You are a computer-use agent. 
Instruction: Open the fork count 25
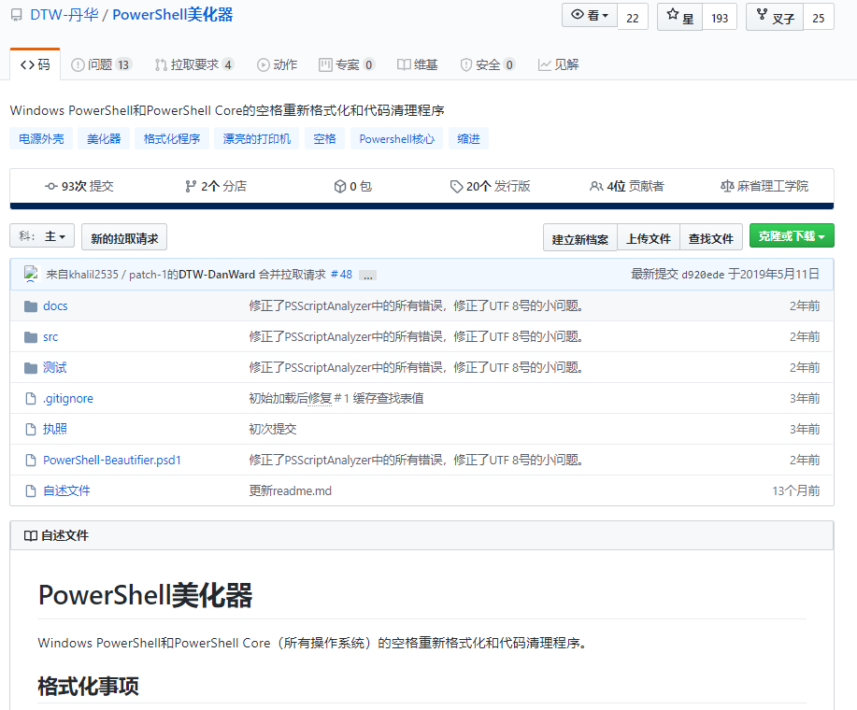(818, 18)
